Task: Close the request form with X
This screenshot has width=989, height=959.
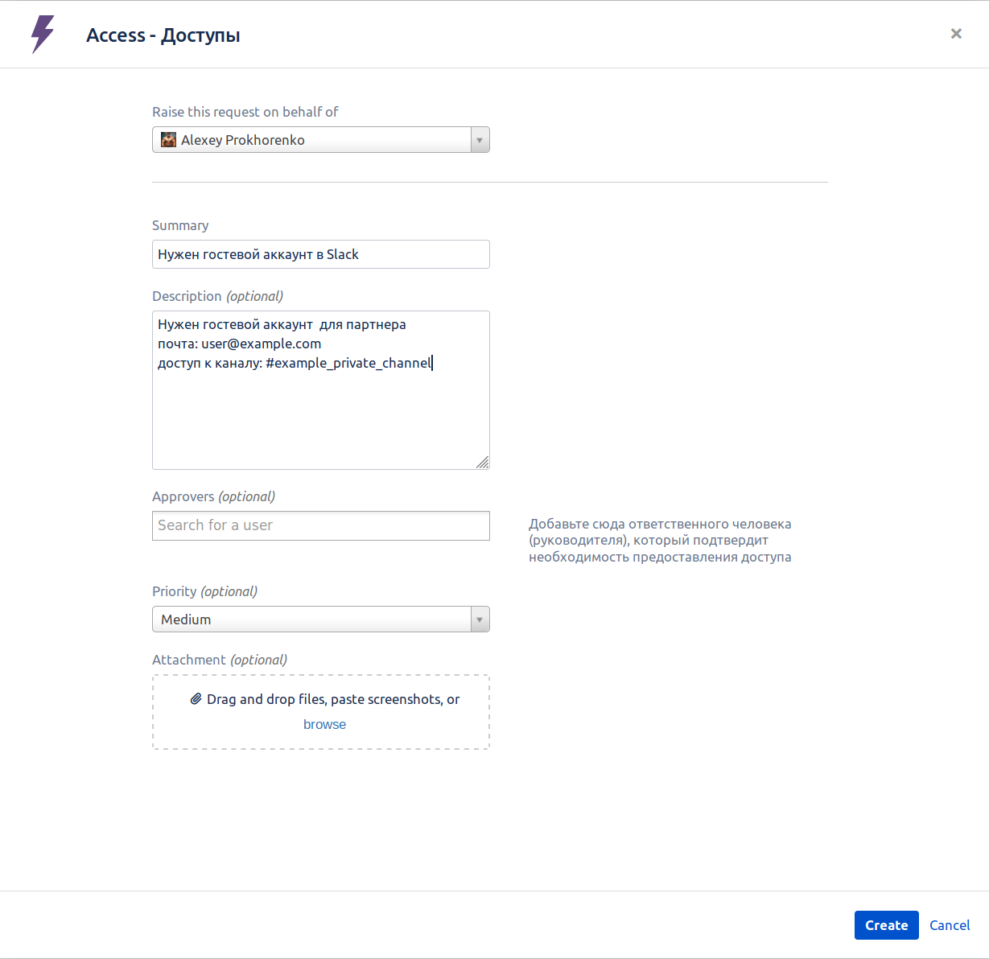Action: coord(956,34)
